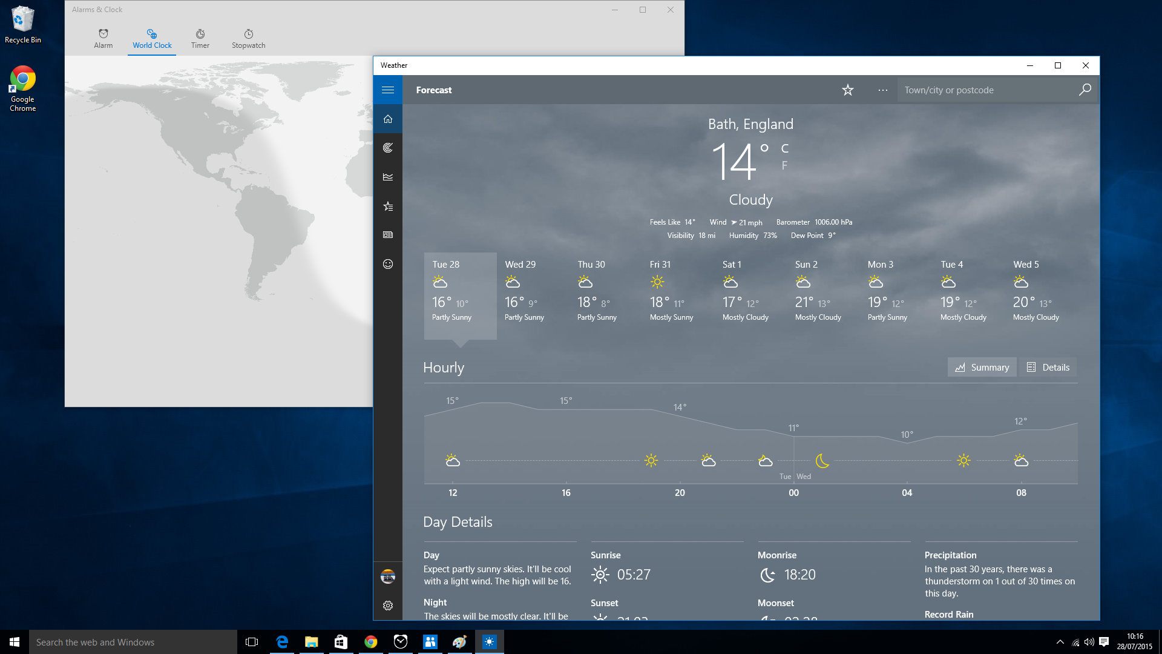Click the historical/chart icon in sidebar
The width and height of the screenshot is (1162, 654).
[388, 176]
